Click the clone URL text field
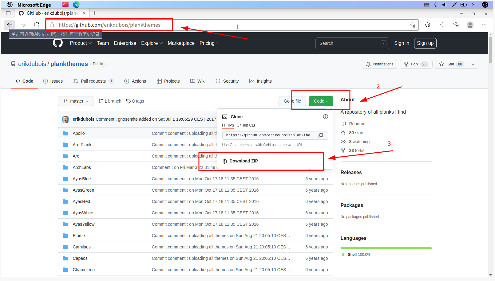 (268, 135)
